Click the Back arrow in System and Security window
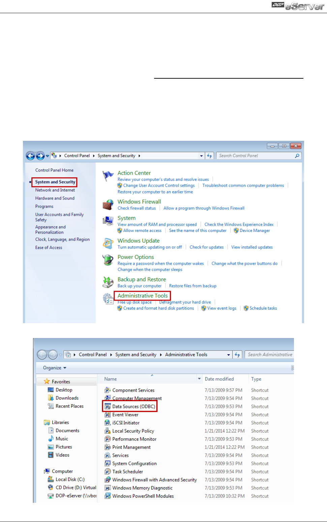This screenshot has width=327, height=522. [30, 156]
